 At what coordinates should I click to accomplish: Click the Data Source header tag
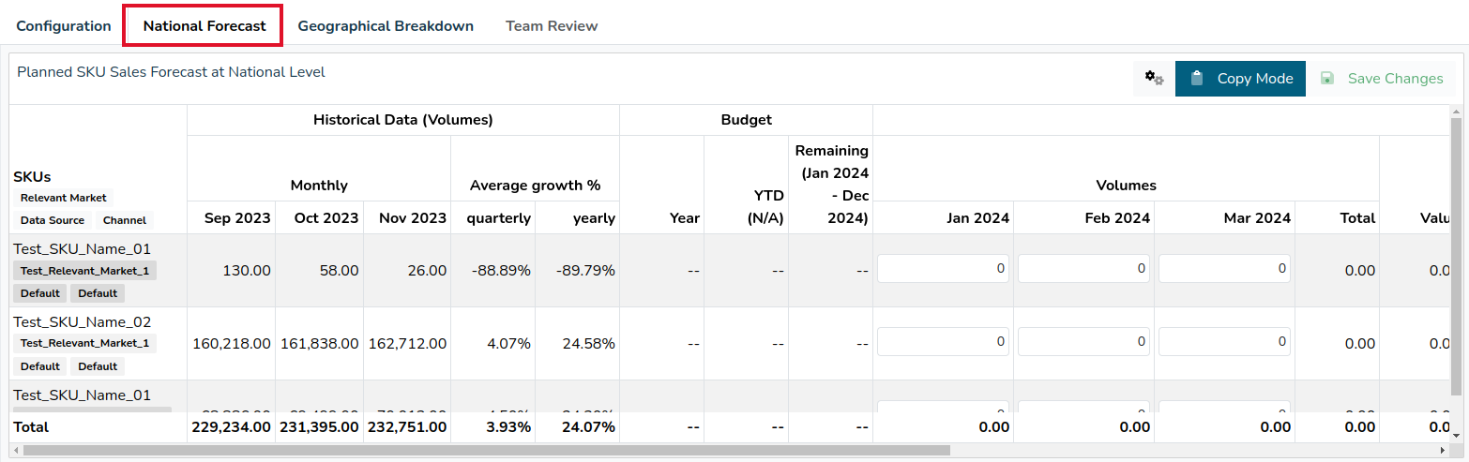pyautogui.click(x=53, y=220)
